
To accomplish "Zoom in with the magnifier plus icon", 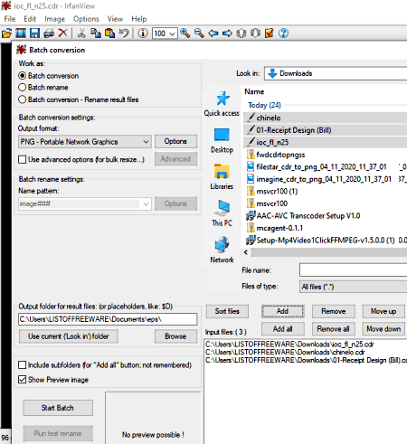I will click(x=185, y=33).
